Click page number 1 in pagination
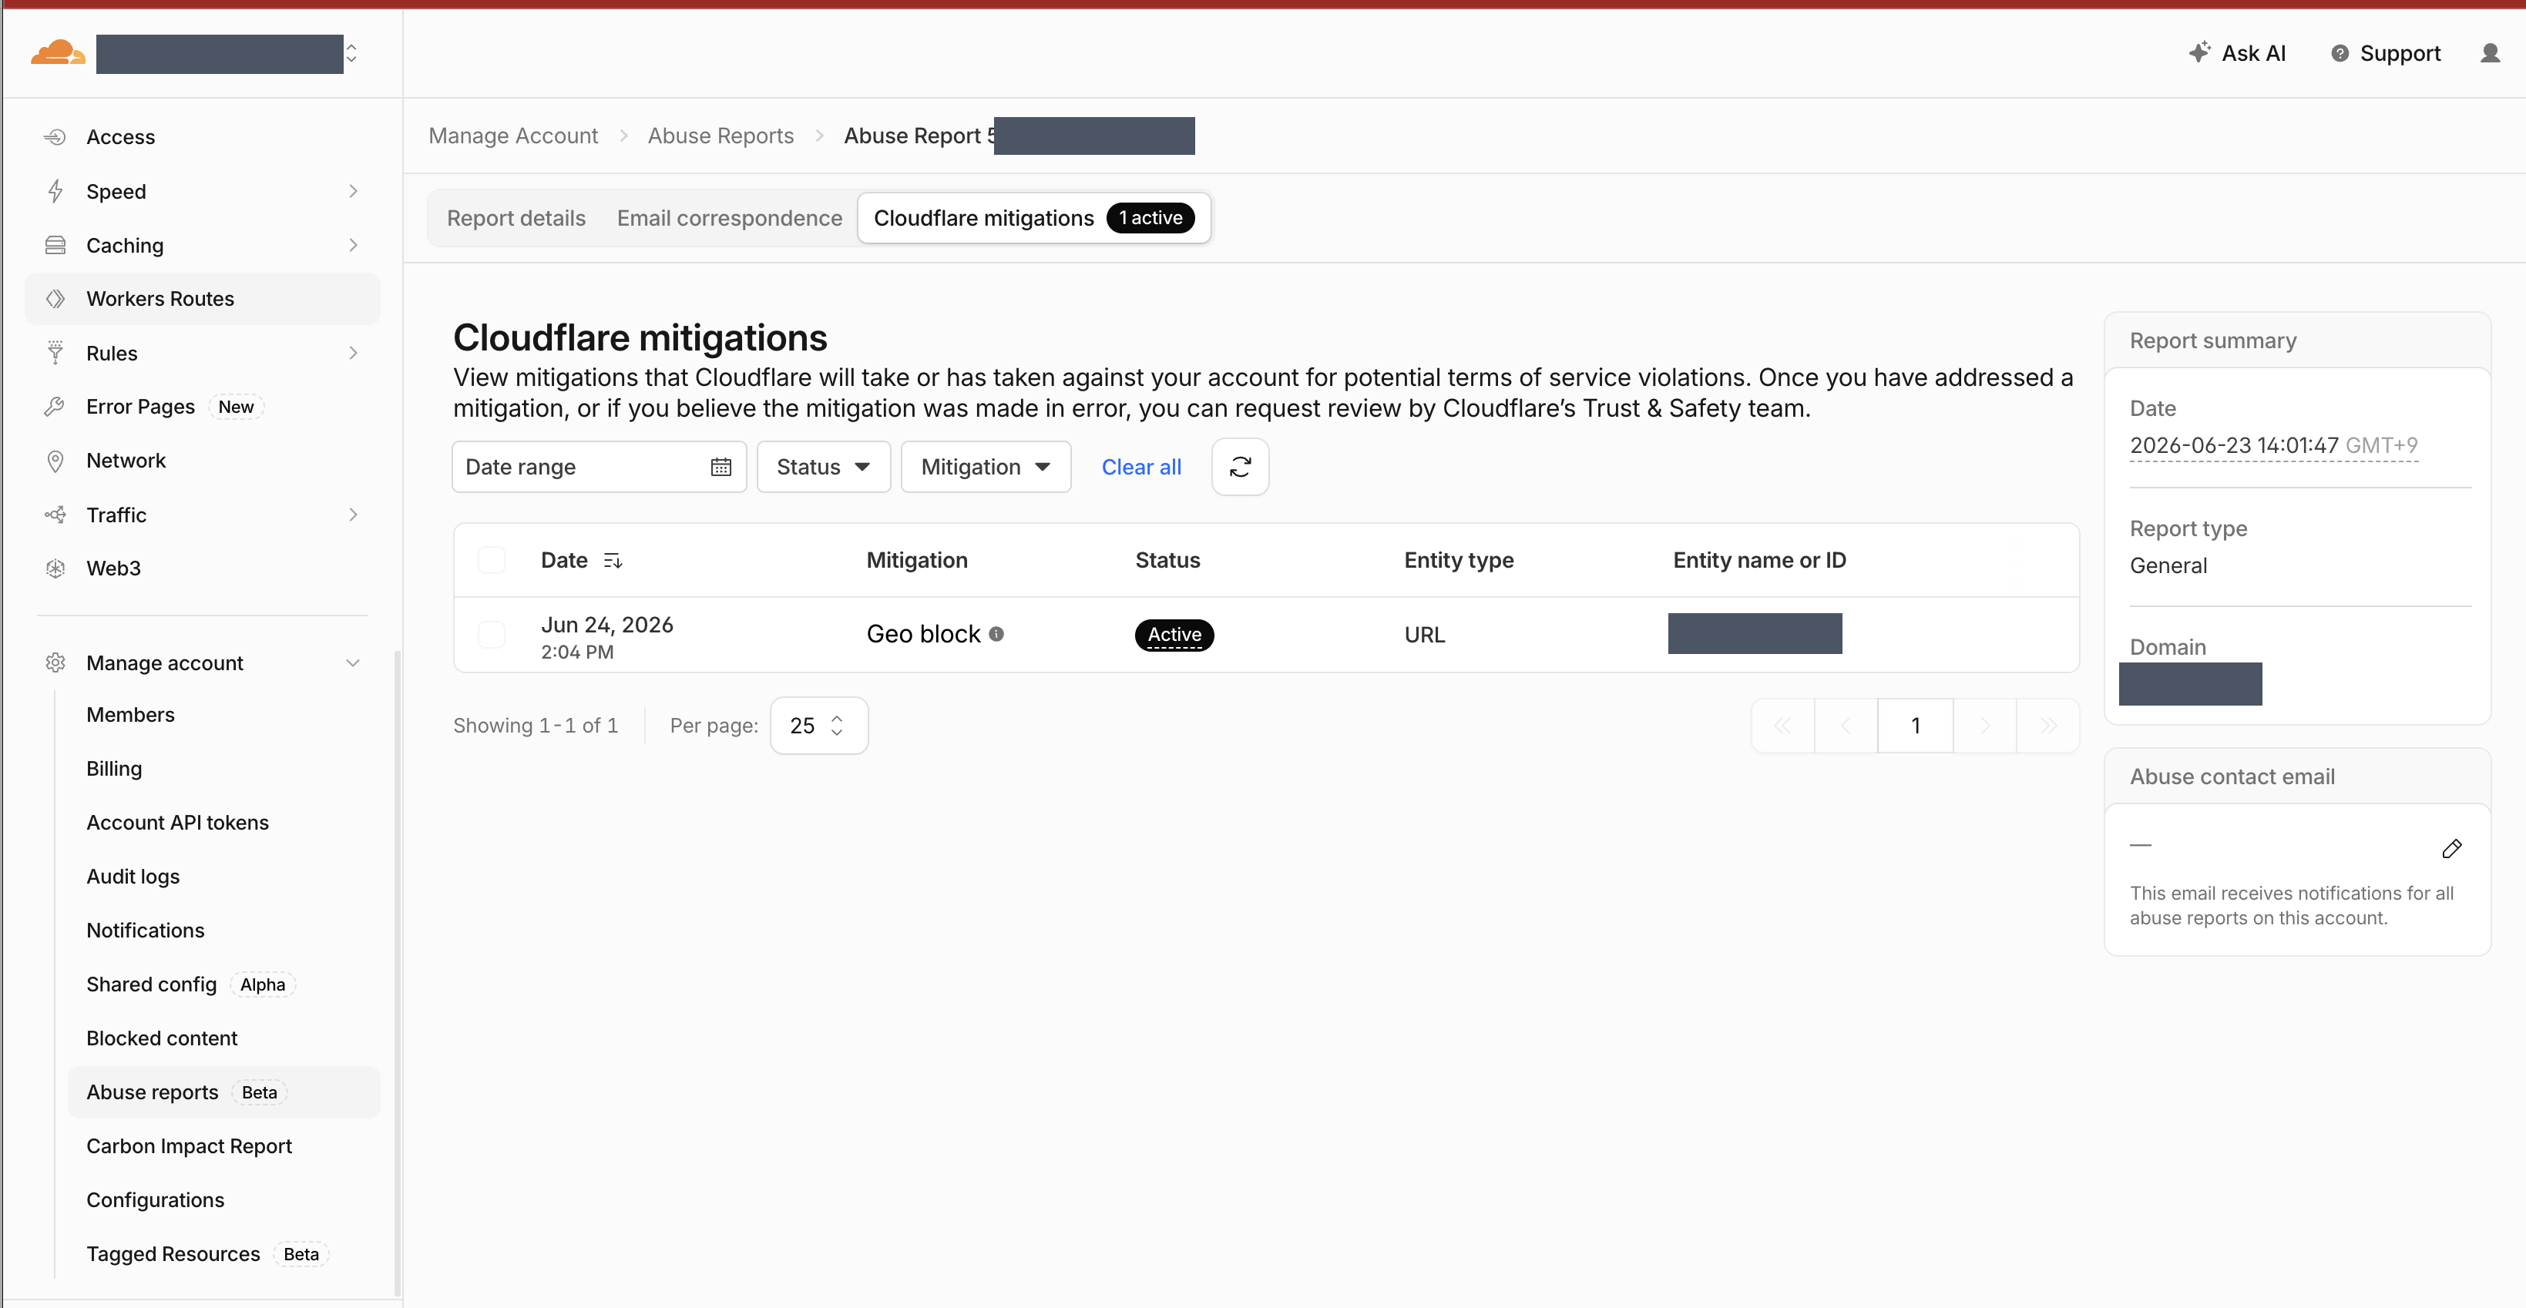The image size is (2526, 1308). pyautogui.click(x=1915, y=725)
